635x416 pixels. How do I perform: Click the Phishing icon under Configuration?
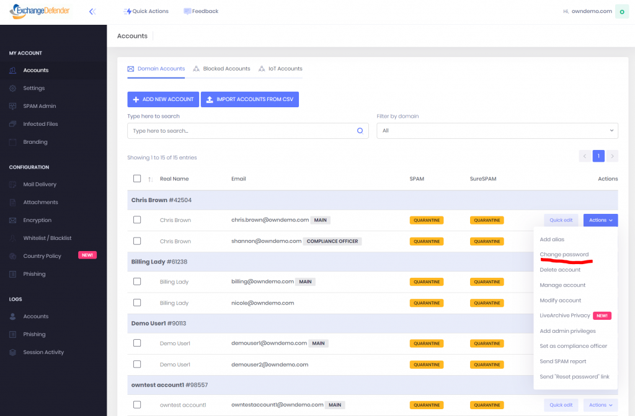(13, 274)
